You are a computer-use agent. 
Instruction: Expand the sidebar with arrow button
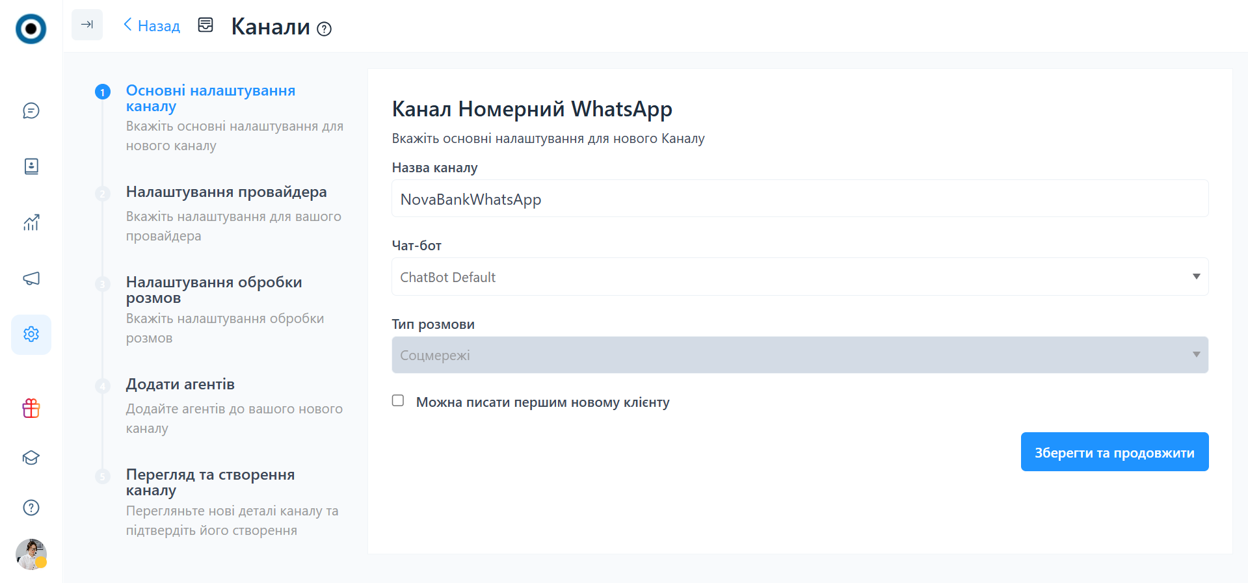[x=87, y=25]
